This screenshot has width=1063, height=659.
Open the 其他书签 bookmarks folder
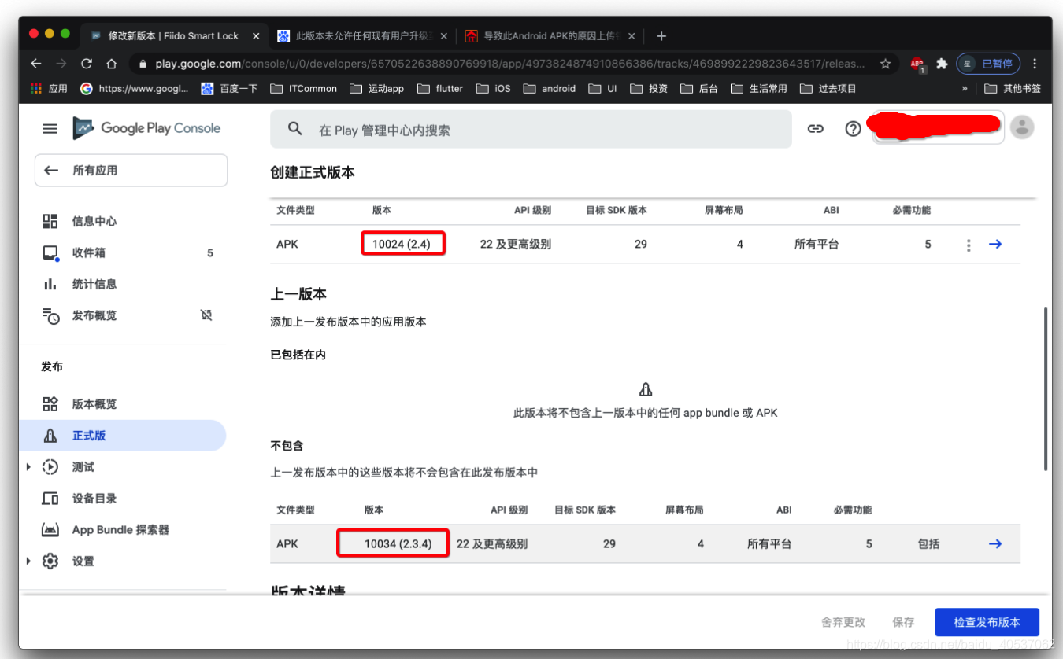pos(1013,88)
